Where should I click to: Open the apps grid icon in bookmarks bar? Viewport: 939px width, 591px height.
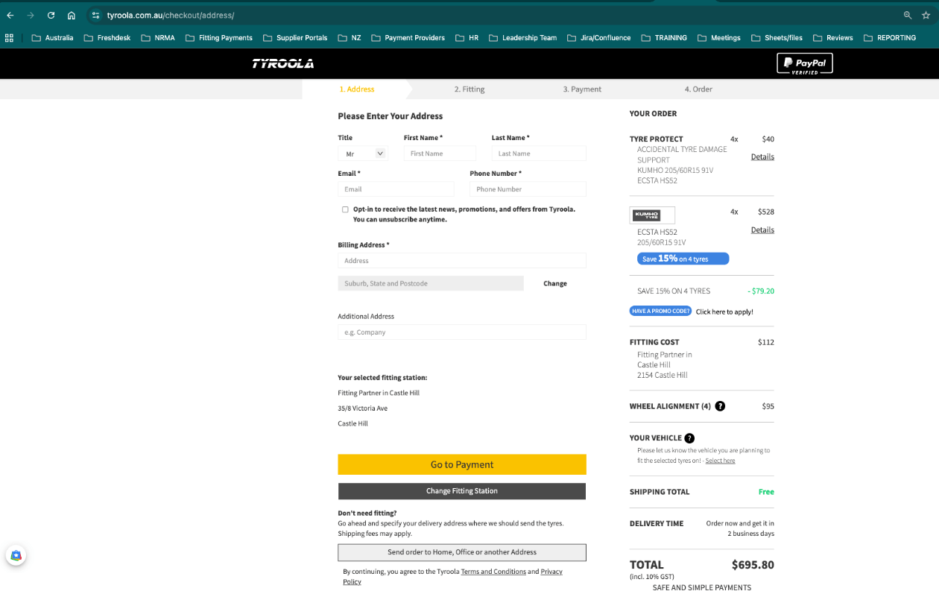[x=9, y=37]
